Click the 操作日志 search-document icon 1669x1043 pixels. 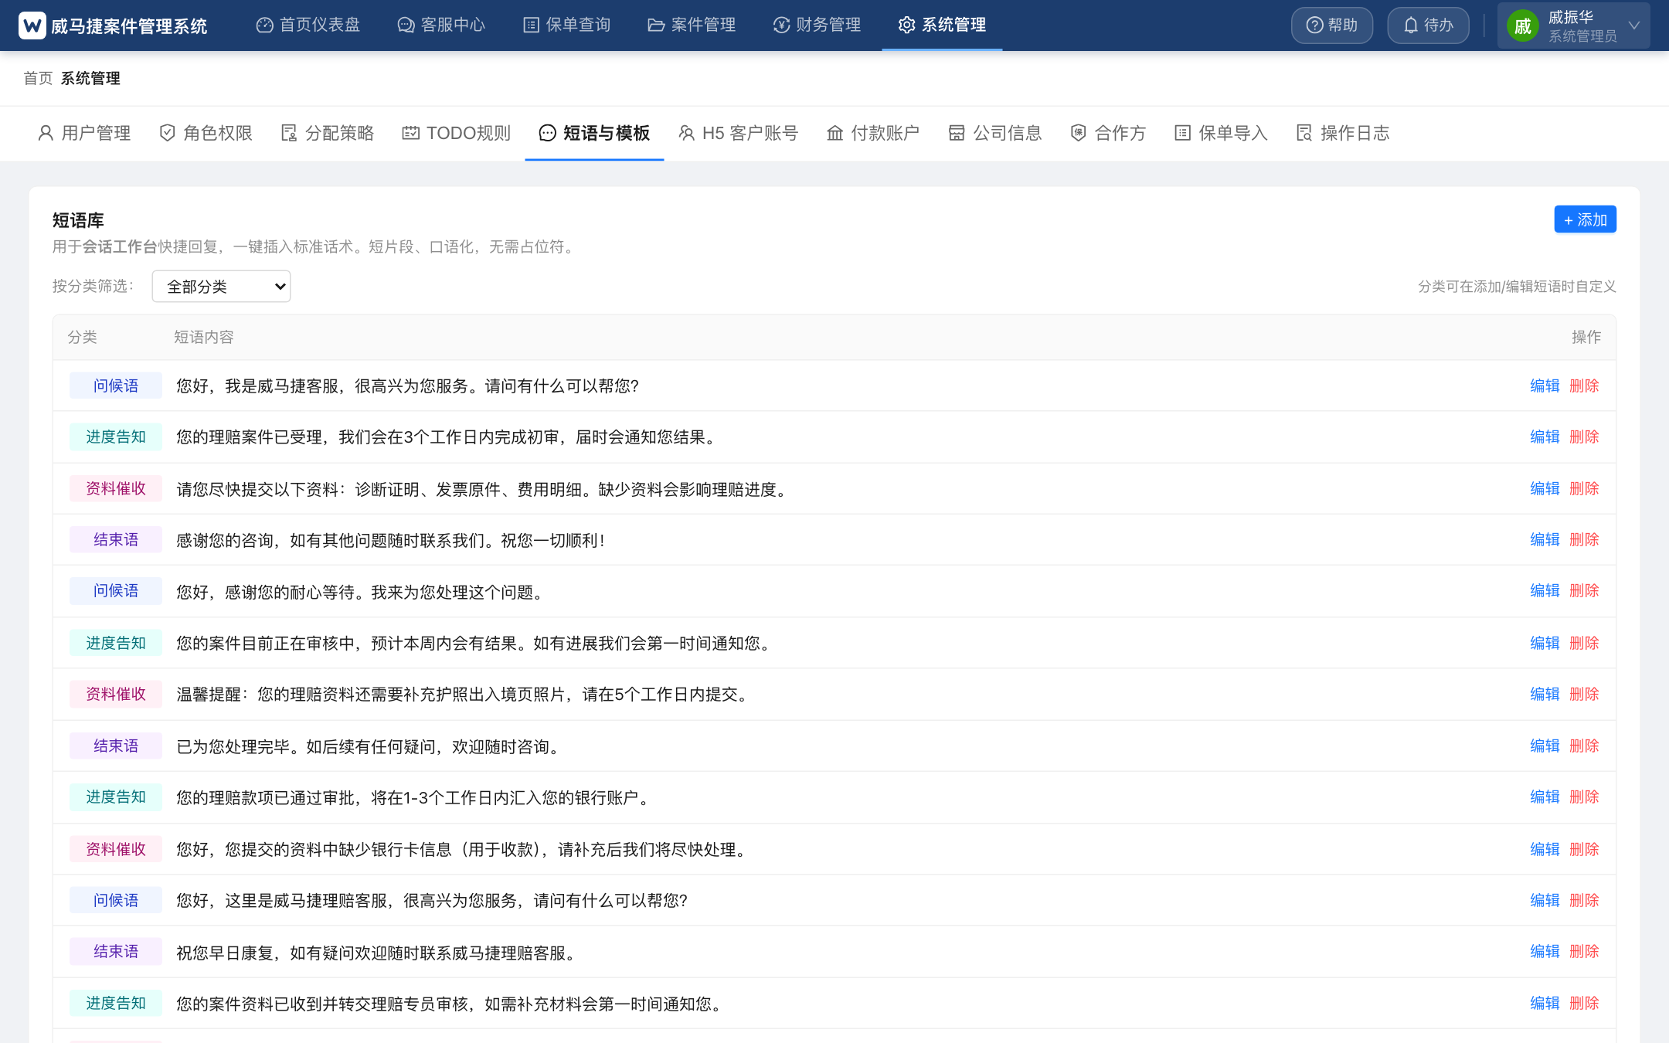click(x=1304, y=133)
